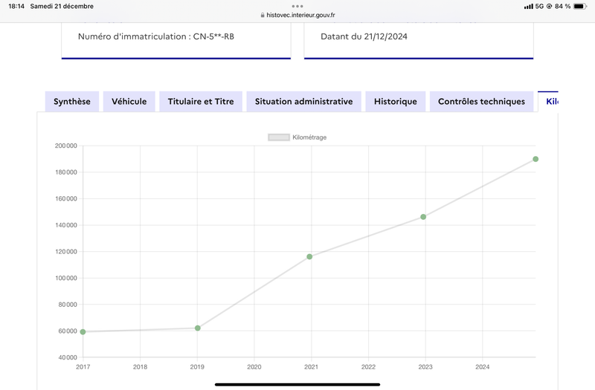Tap the padlock icon in address bar
The image size is (595, 390).
[263, 15]
